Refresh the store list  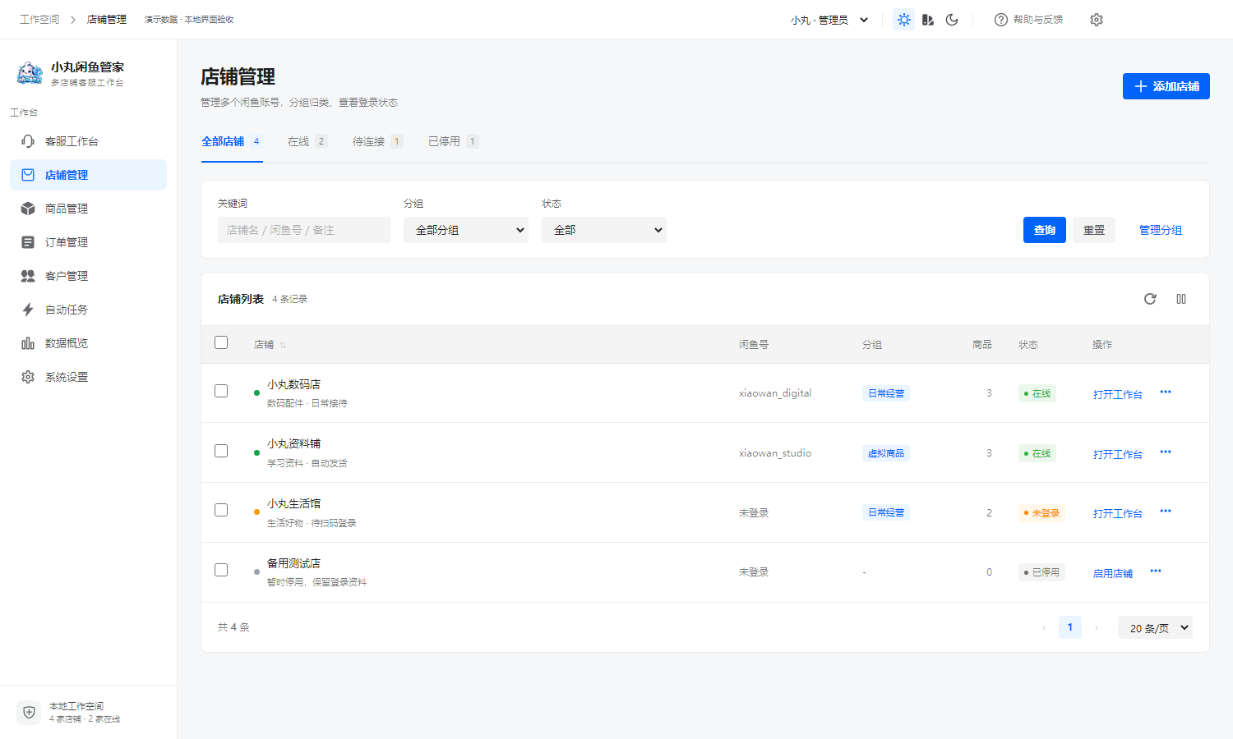(1150, 299)
